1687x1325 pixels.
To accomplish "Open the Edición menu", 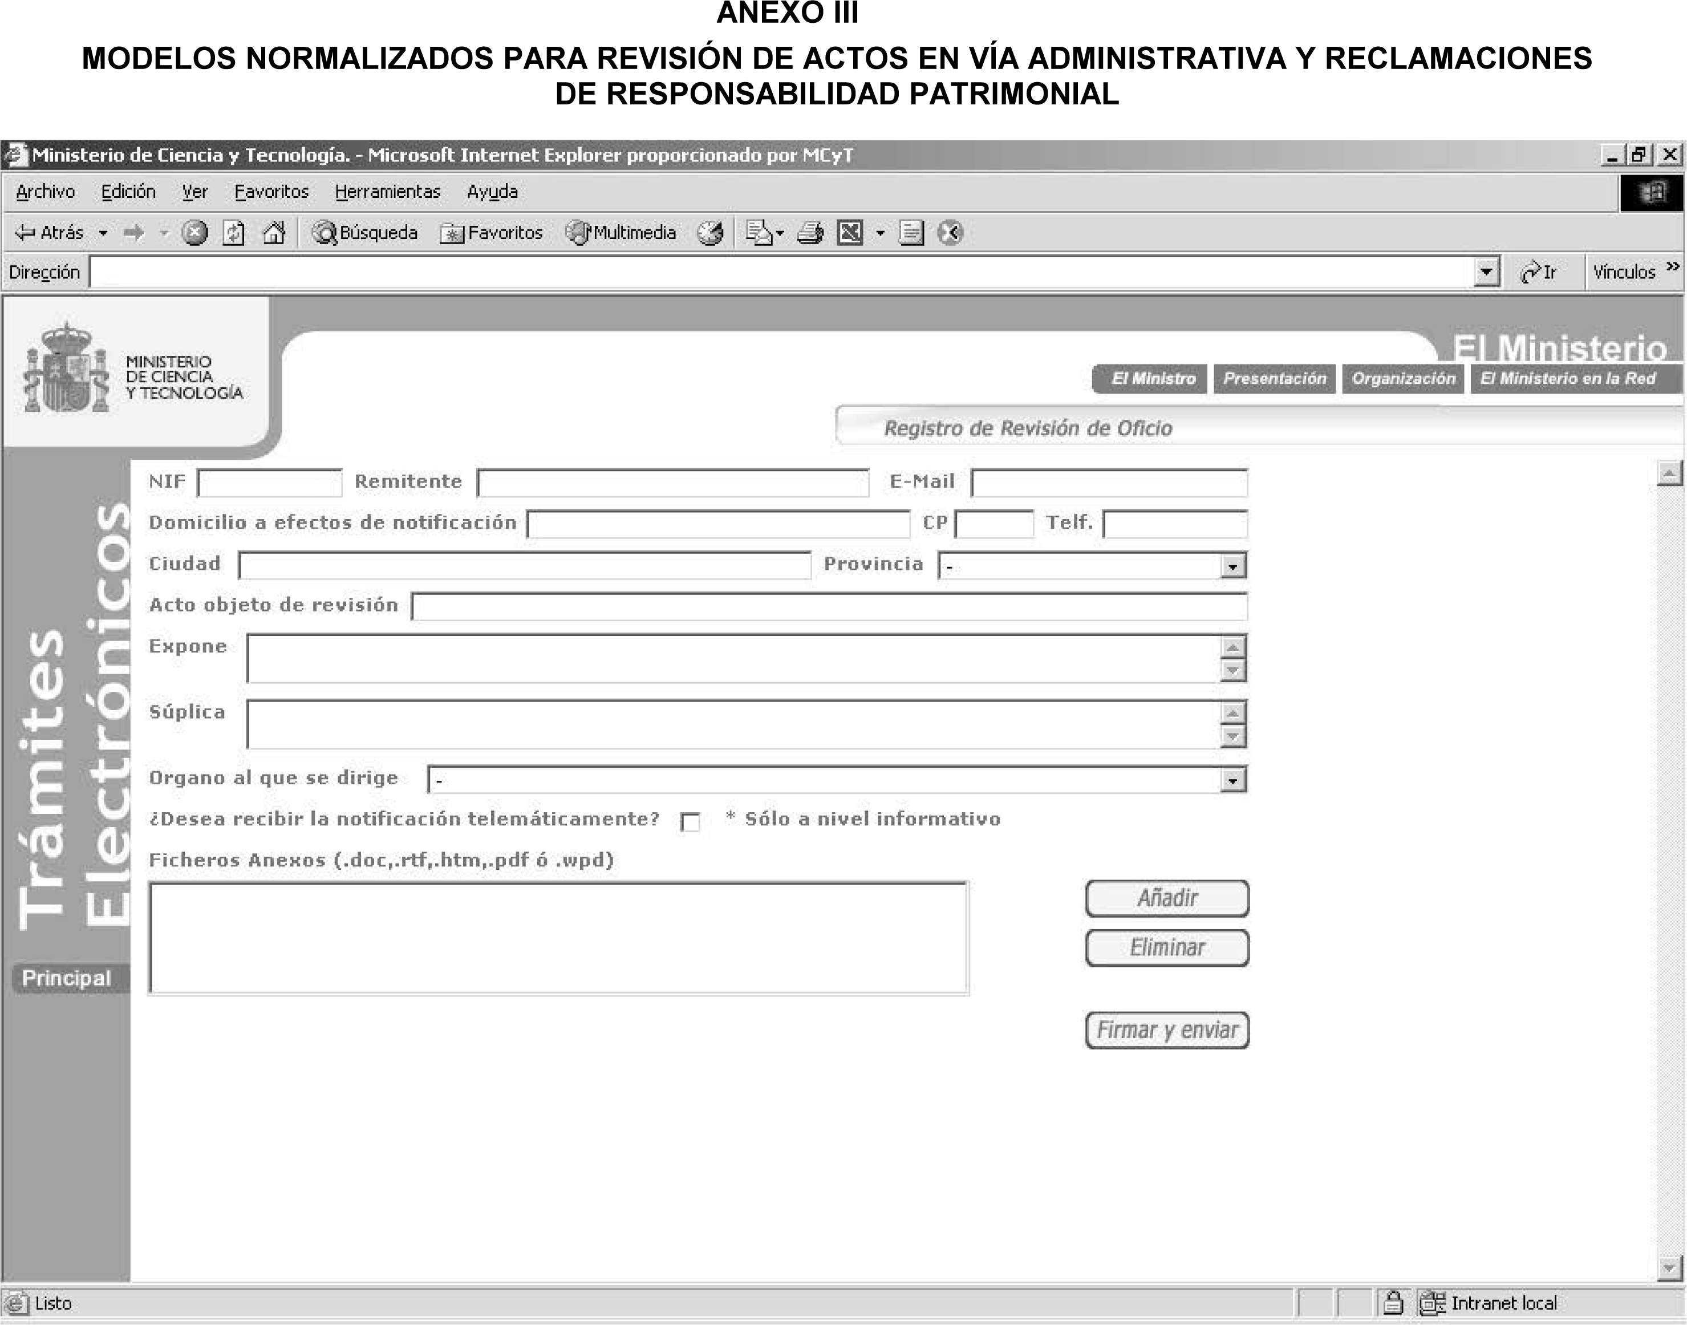I will tap(128, 192).
